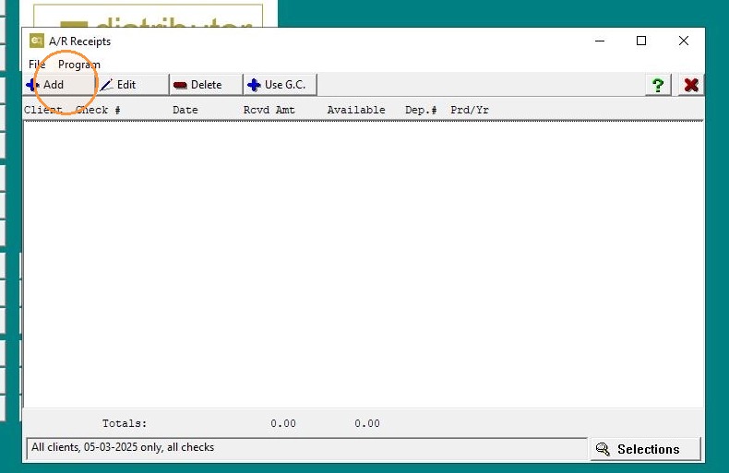Click the Add receipt button
The image size is (729, 473).
59,85
